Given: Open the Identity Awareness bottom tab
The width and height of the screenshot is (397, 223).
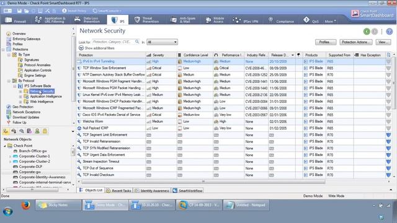Looking at the screenshot, I should point(152,191).
